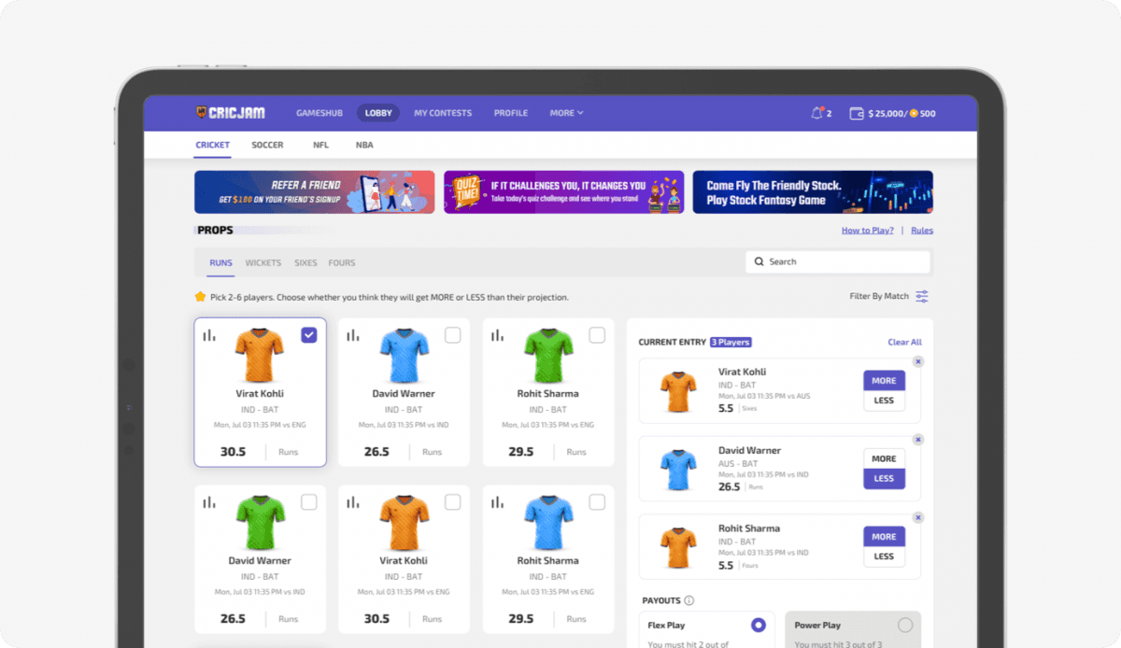Click the magnifier icon in search box

pos(759,262)
